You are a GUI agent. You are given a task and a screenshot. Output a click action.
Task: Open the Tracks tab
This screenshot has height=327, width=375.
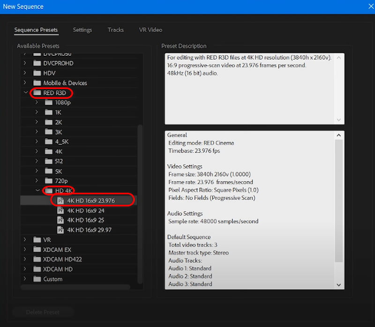coord(115,30)
